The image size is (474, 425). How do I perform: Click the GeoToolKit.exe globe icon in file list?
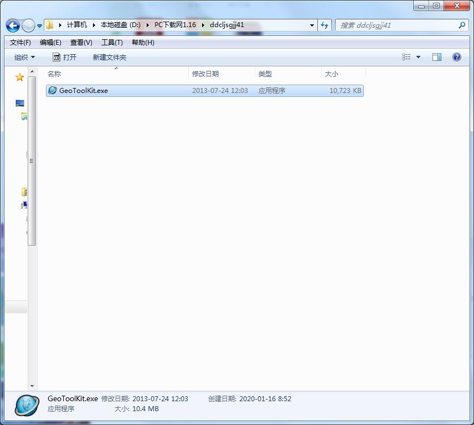tap(53, 90)
